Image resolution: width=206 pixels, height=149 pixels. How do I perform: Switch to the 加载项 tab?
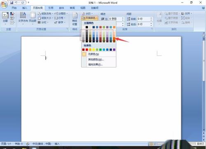[95, 8]
